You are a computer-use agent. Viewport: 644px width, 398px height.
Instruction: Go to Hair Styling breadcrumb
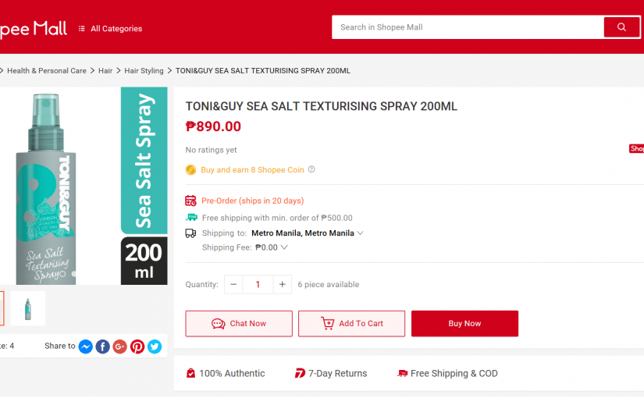click(x=144, y=71)
